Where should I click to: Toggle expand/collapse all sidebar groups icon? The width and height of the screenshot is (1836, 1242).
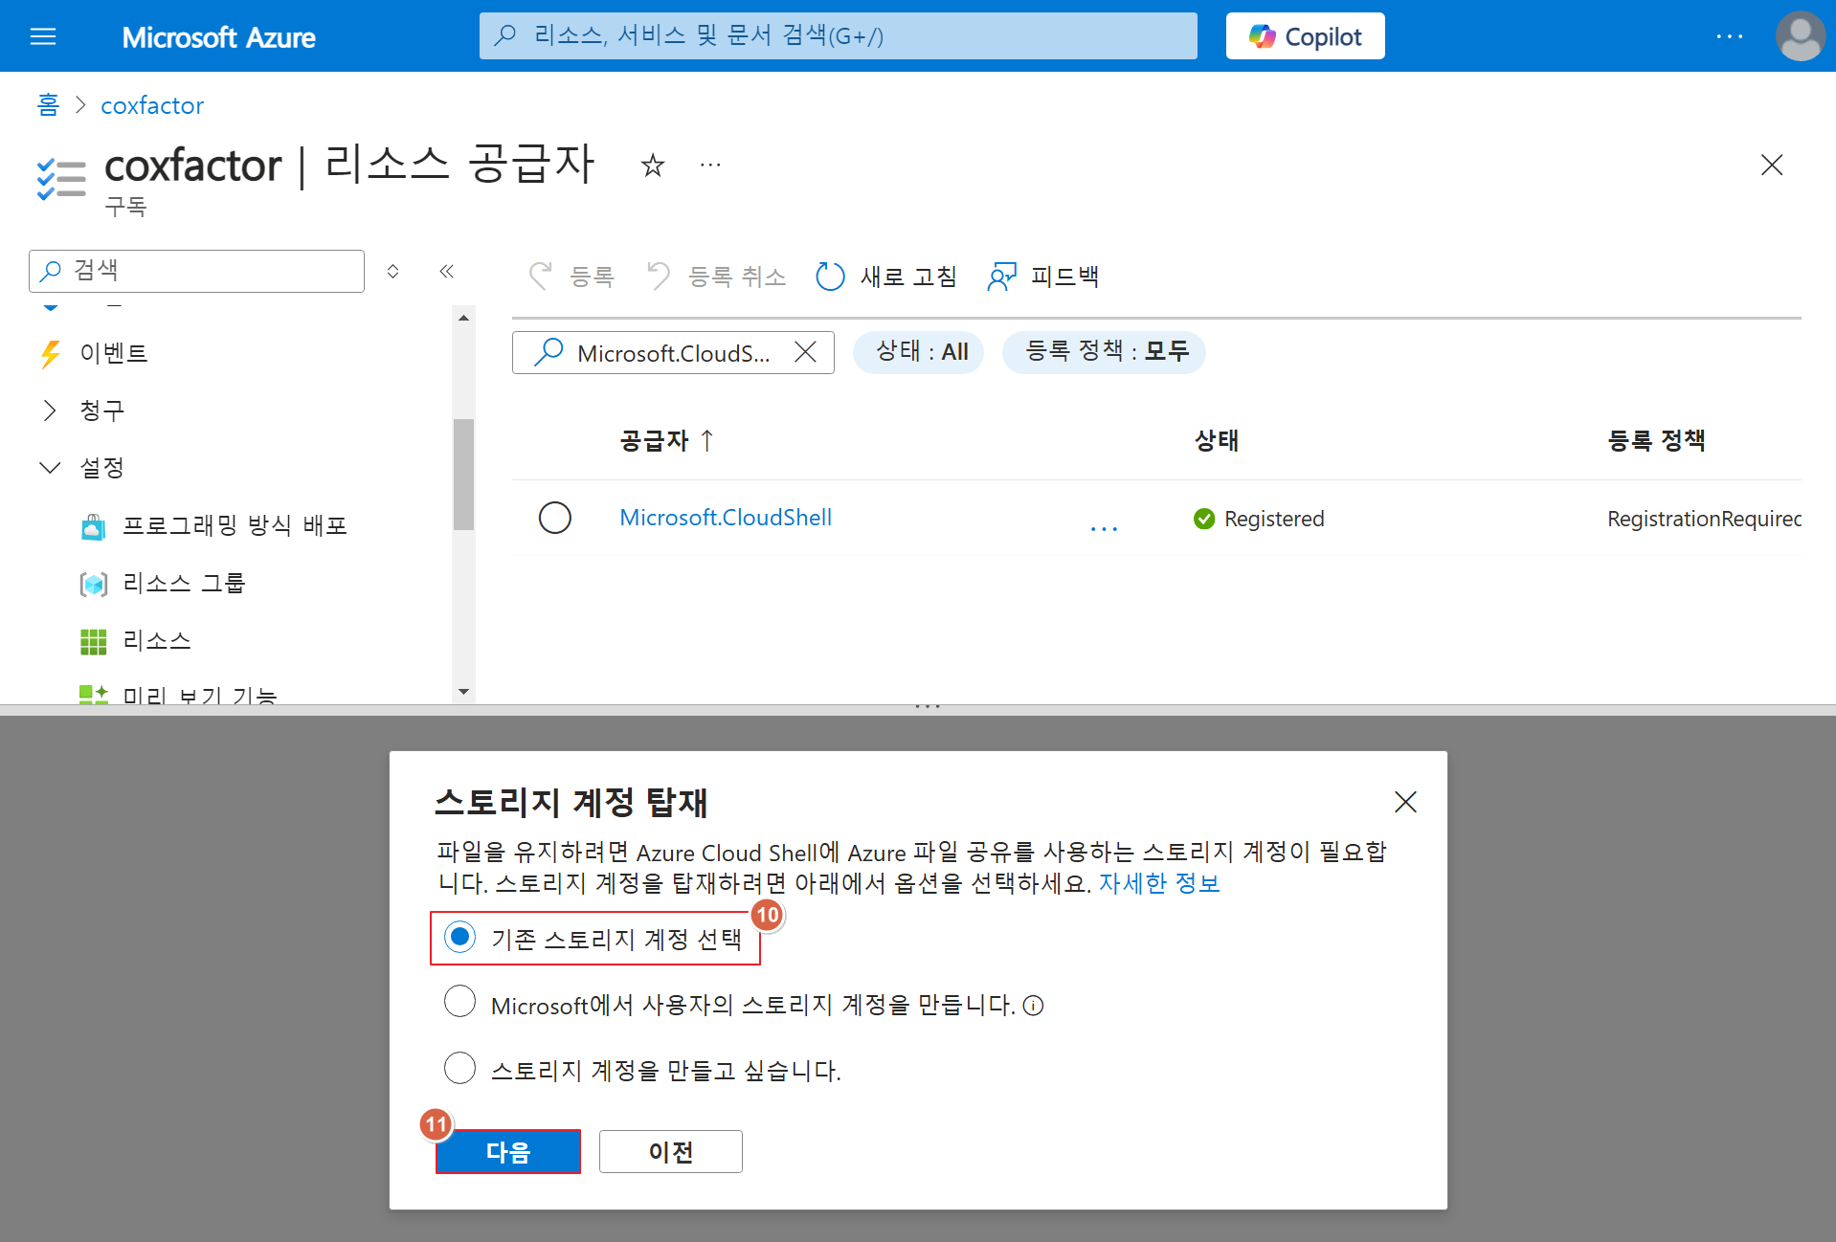tap(392, 271)
